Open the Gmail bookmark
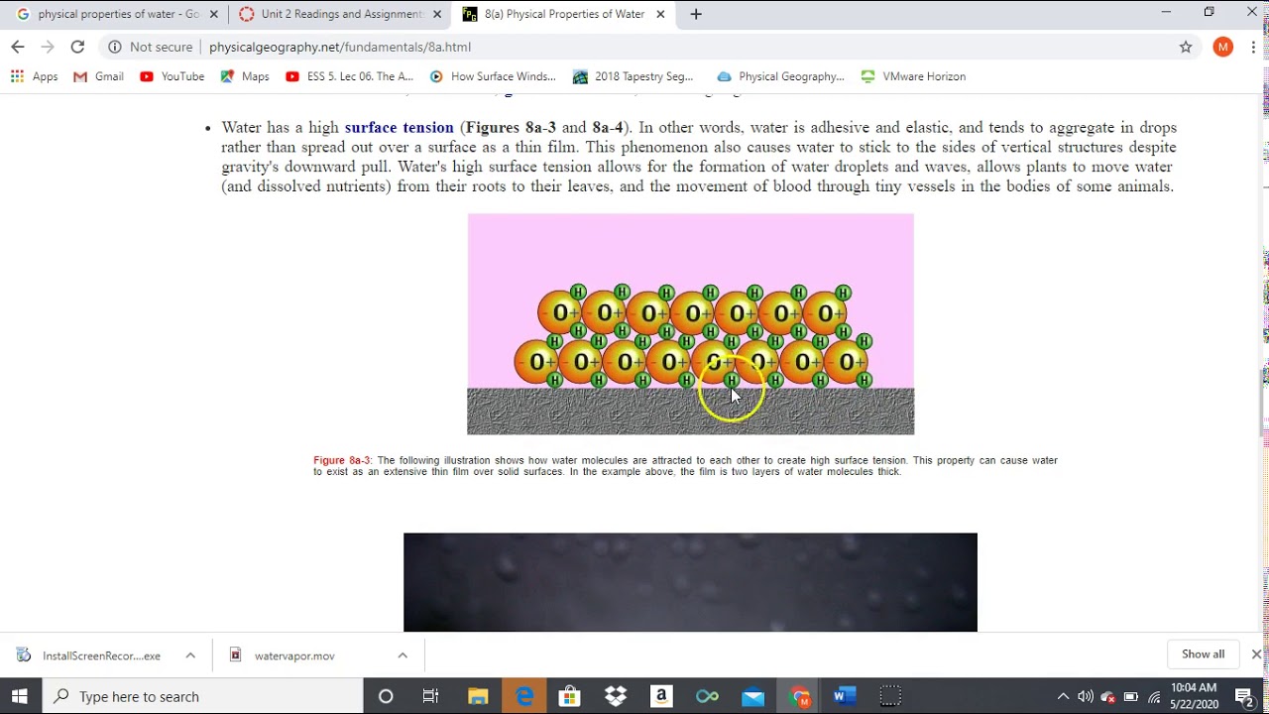This screenshot has width=1269, height=714. pyautogui.click(x=99, y=76)
